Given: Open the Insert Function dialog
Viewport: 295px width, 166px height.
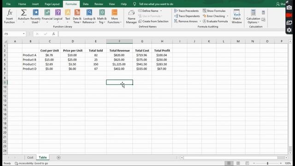Looking at the screenshot, I should pos(9,17).
